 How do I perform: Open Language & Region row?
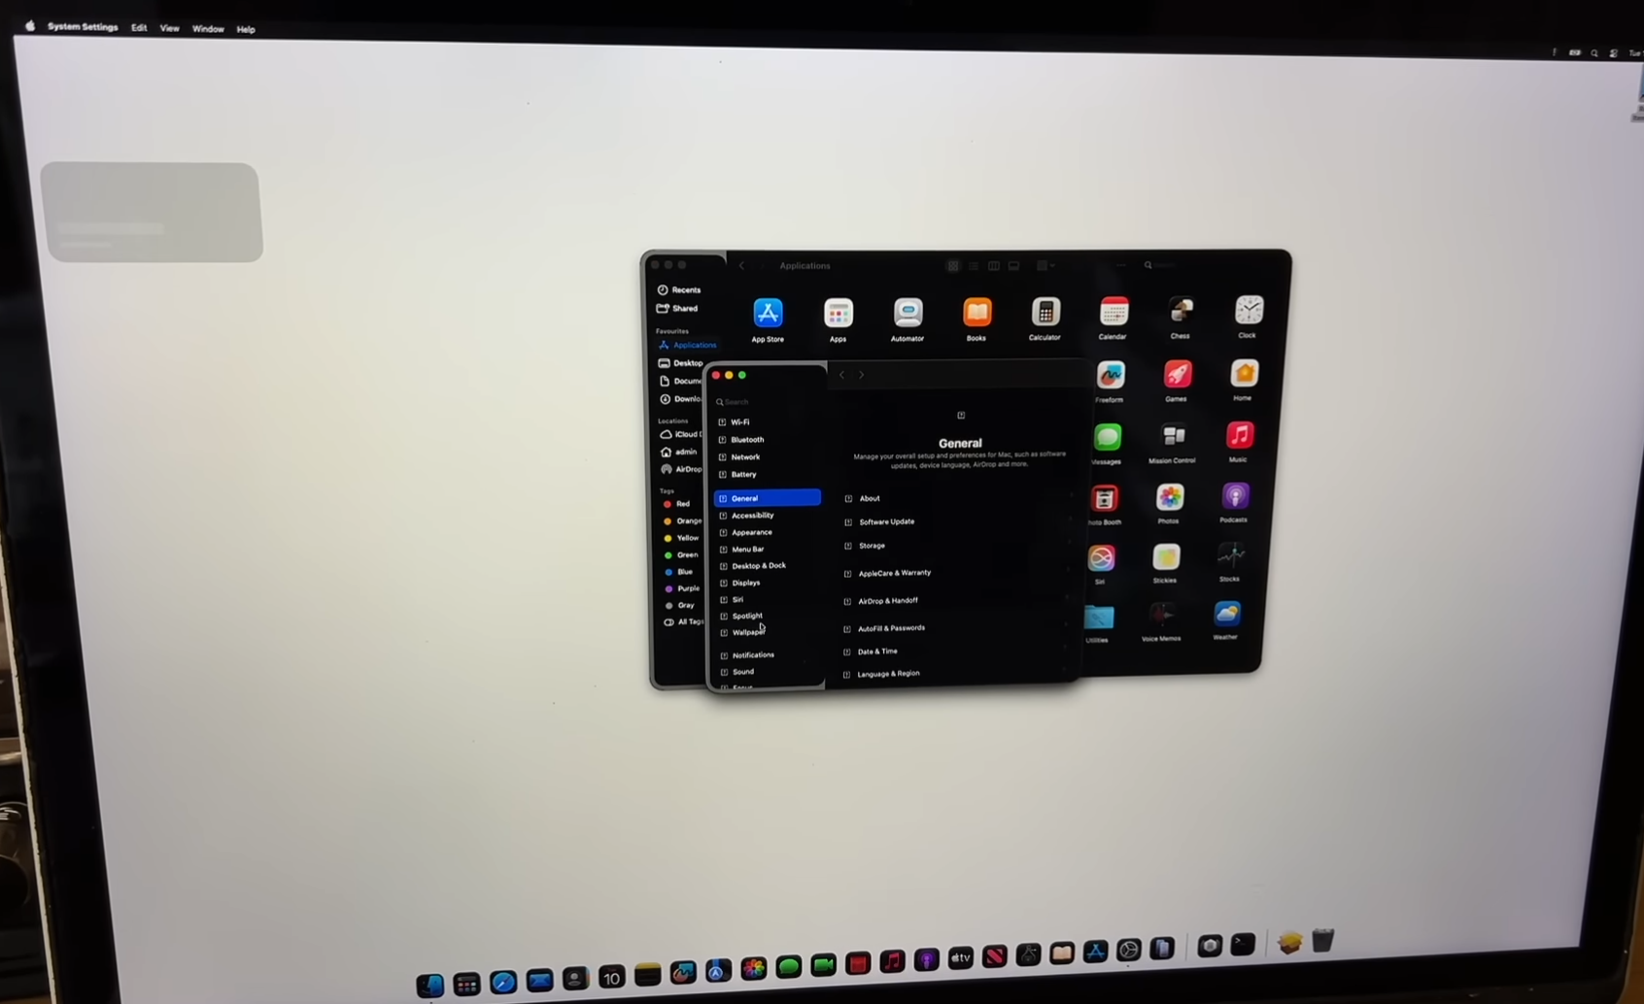point(955,674)
